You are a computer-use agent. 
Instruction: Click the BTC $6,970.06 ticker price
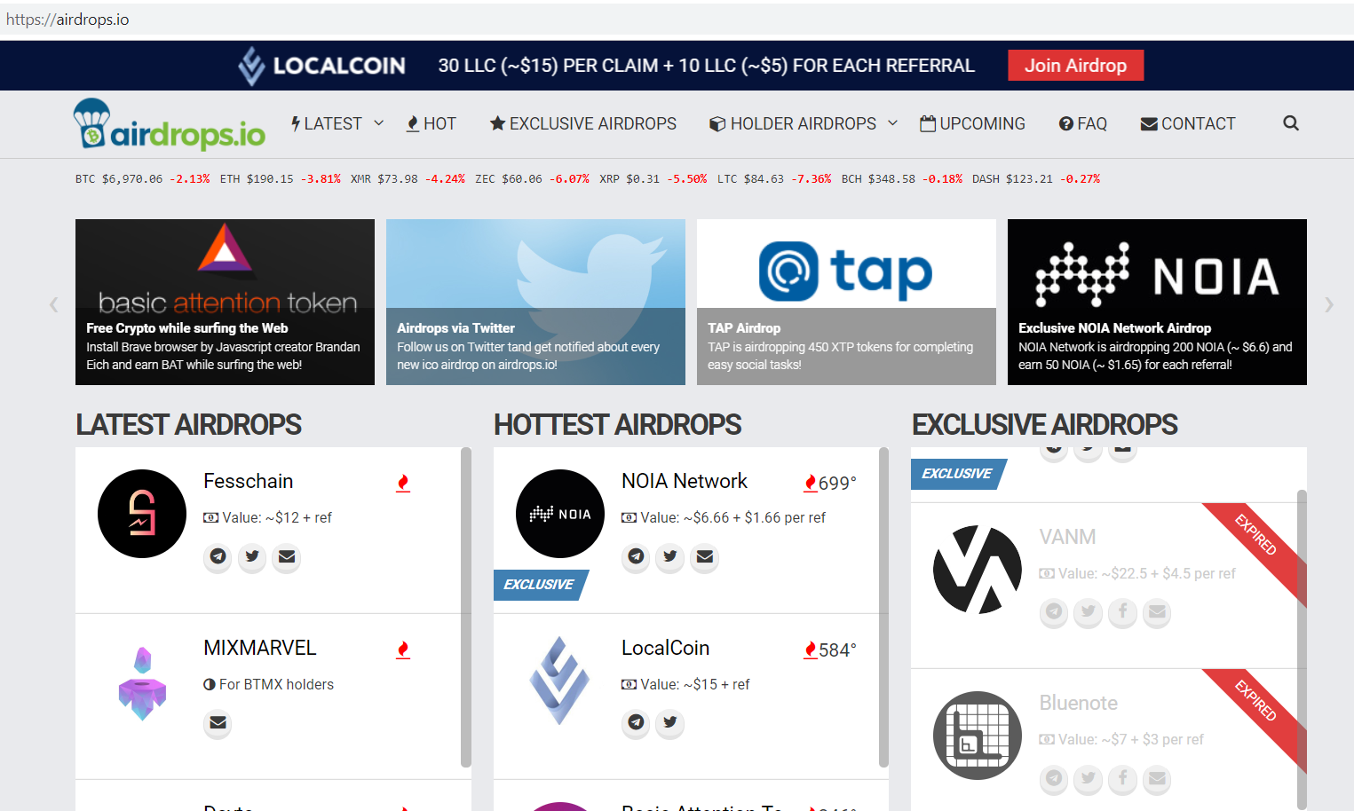(132, 179)
